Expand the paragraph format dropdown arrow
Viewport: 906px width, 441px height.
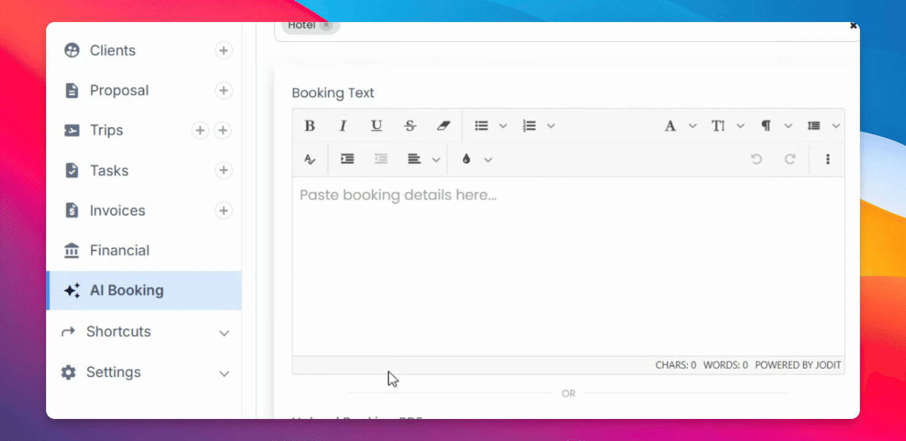(788, 126)
